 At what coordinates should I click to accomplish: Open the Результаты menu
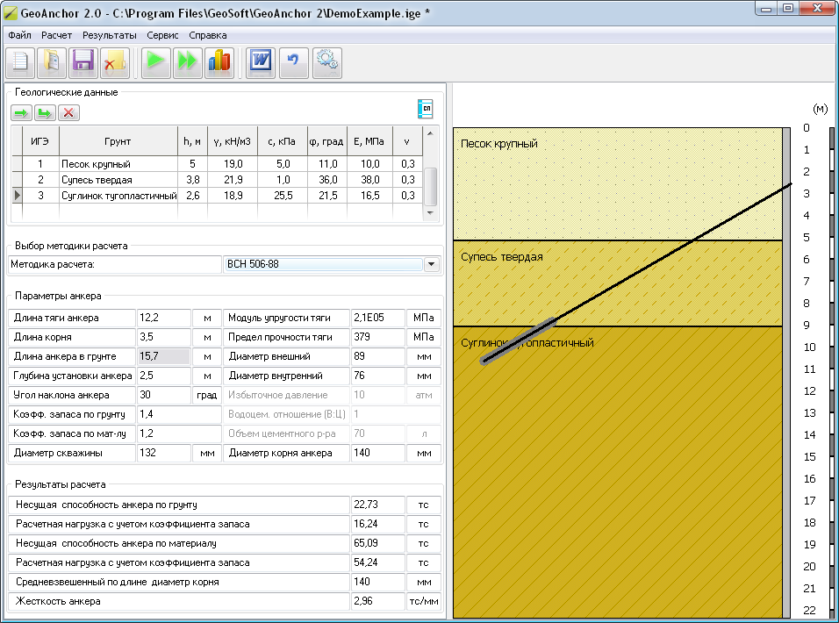point(110,35)
